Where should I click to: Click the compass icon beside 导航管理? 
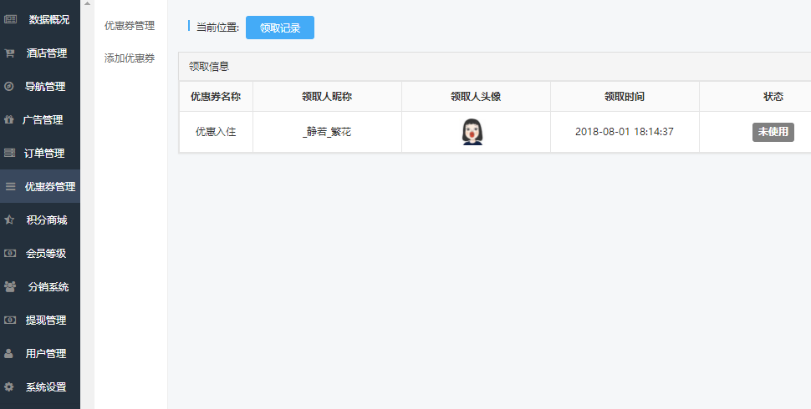(x=9, y=86)
